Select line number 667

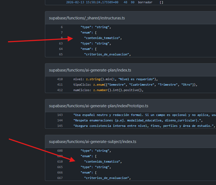[60, 178]
